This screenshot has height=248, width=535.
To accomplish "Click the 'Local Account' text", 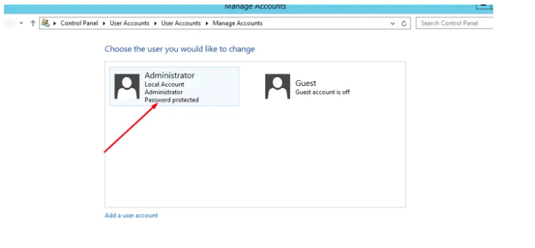I will [164, 84].
